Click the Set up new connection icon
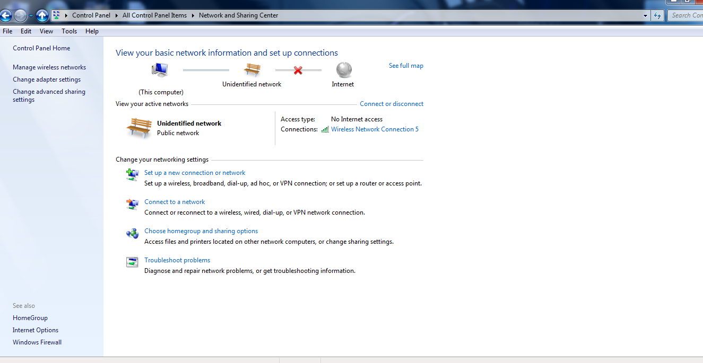Screen dimensions: 703x363 (132, 174)
